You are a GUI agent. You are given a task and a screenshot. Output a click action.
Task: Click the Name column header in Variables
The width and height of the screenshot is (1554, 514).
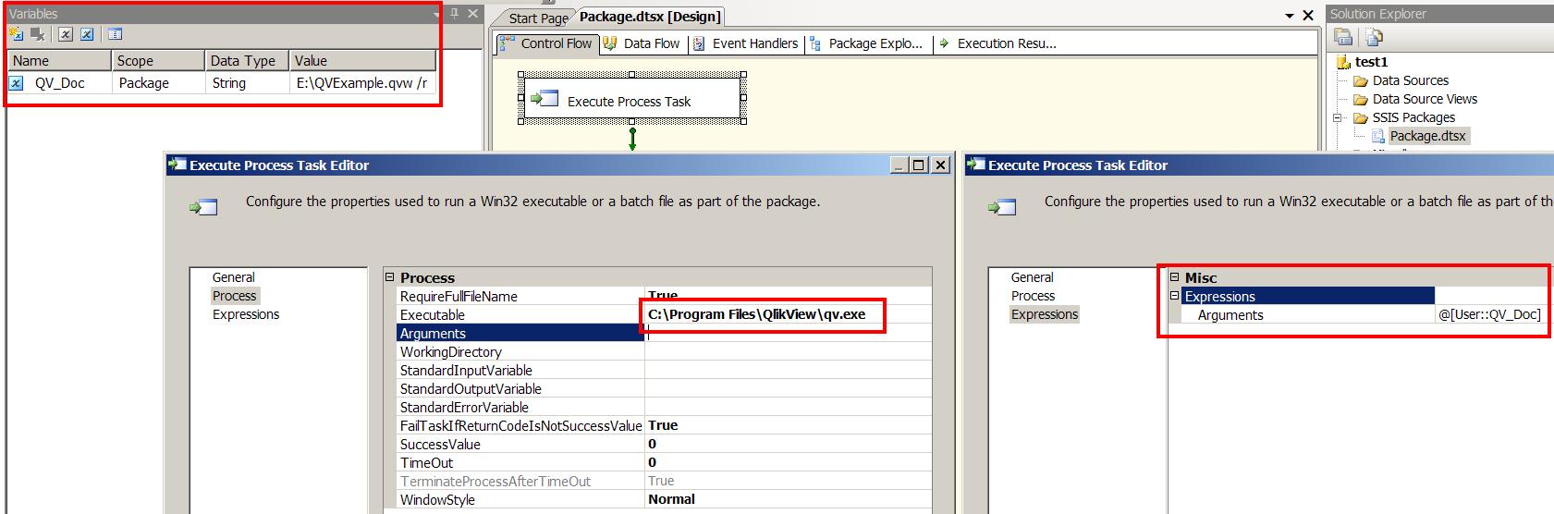coord(60,60)
